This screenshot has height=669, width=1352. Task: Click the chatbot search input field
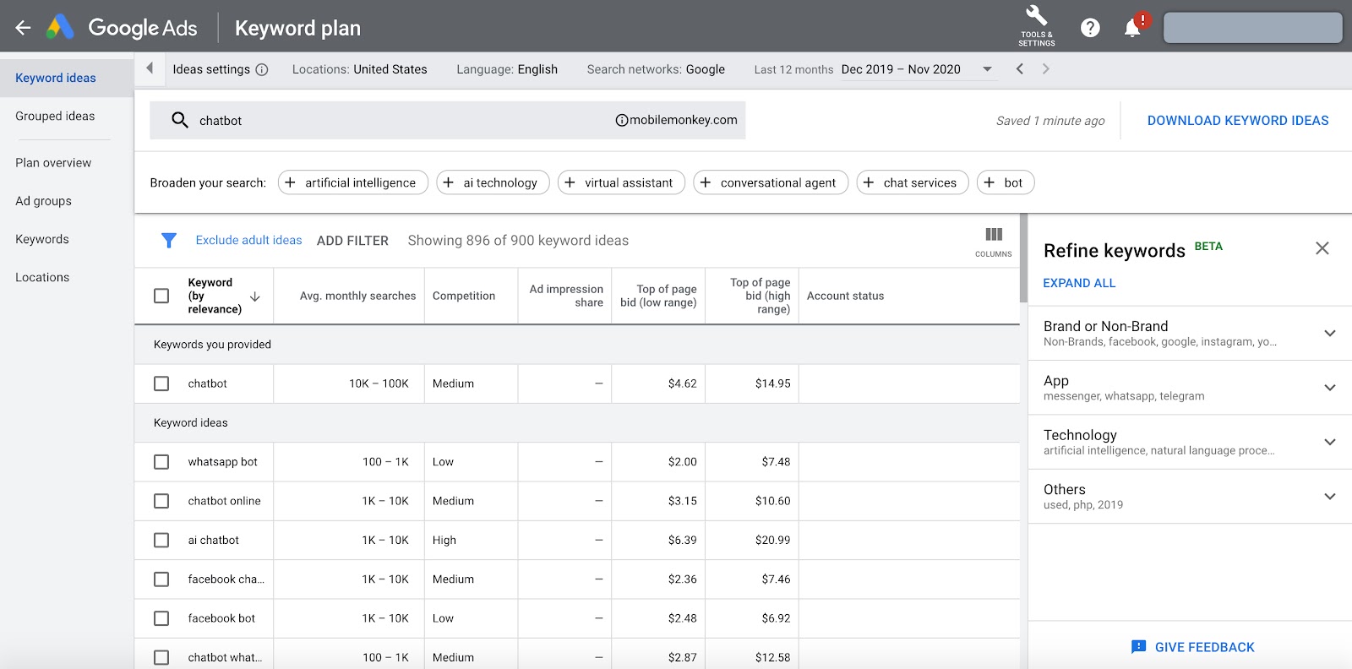pos(397,121)
